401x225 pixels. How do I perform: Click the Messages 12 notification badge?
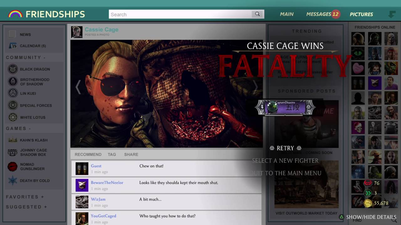click(336, 14)
